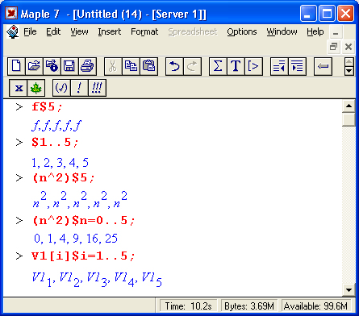
Task: Open an existing worksheet with folder icon
Action: tap(34, 66)
